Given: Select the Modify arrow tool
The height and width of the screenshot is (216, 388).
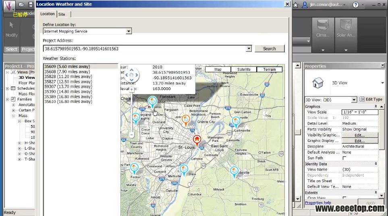Looking at the screenshot, I should tap(11, 25).
